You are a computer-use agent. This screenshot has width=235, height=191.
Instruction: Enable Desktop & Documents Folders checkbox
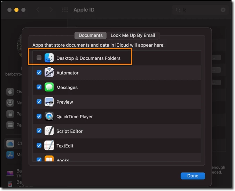point(39,58)
